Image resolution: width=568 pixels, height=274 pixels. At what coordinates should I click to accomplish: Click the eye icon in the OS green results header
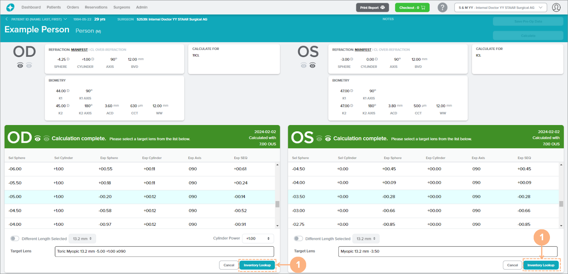pos(328,139)
